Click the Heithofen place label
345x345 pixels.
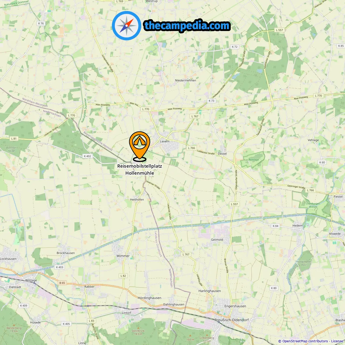pos(137,199)
